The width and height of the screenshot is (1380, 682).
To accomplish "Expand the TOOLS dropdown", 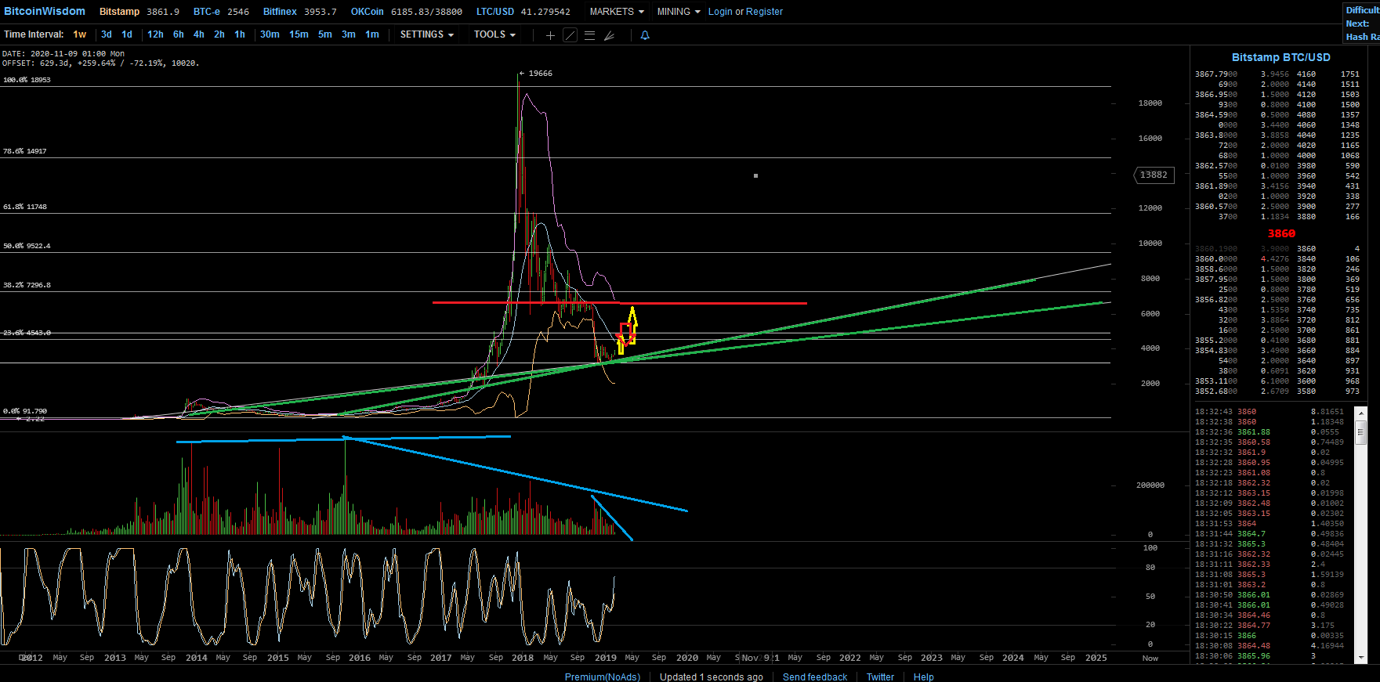I will [x=494, y=34].
